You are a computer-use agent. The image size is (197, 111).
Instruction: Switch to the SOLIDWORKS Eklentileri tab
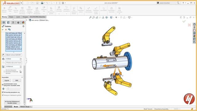(x=38, y=17)
